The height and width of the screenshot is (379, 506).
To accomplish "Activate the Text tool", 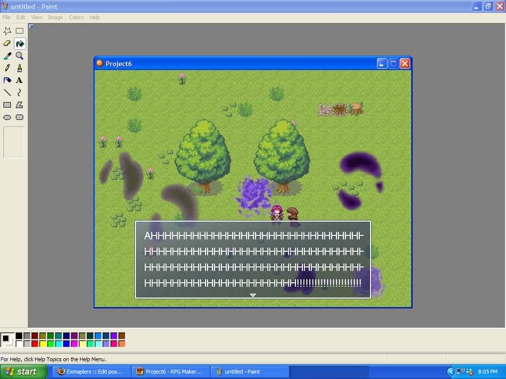I will pyautogui.click(x=20, y=80).
